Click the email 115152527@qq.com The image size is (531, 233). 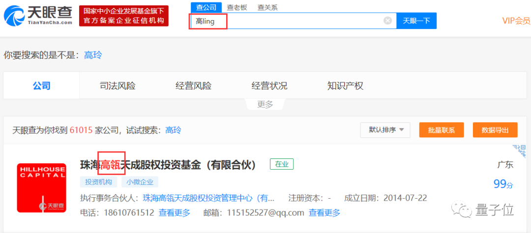point(265,213)
